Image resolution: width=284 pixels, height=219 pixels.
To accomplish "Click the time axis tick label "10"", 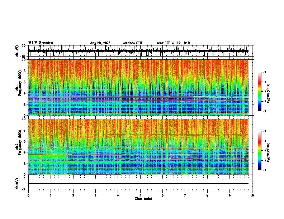I will 252,195.
